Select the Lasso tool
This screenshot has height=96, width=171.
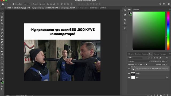tap(2, 17)
